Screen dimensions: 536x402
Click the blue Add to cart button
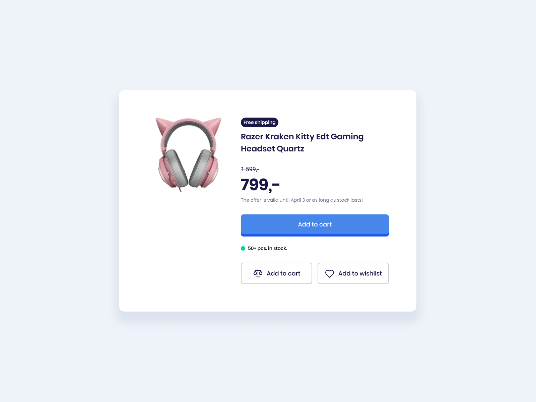(315, 225)
